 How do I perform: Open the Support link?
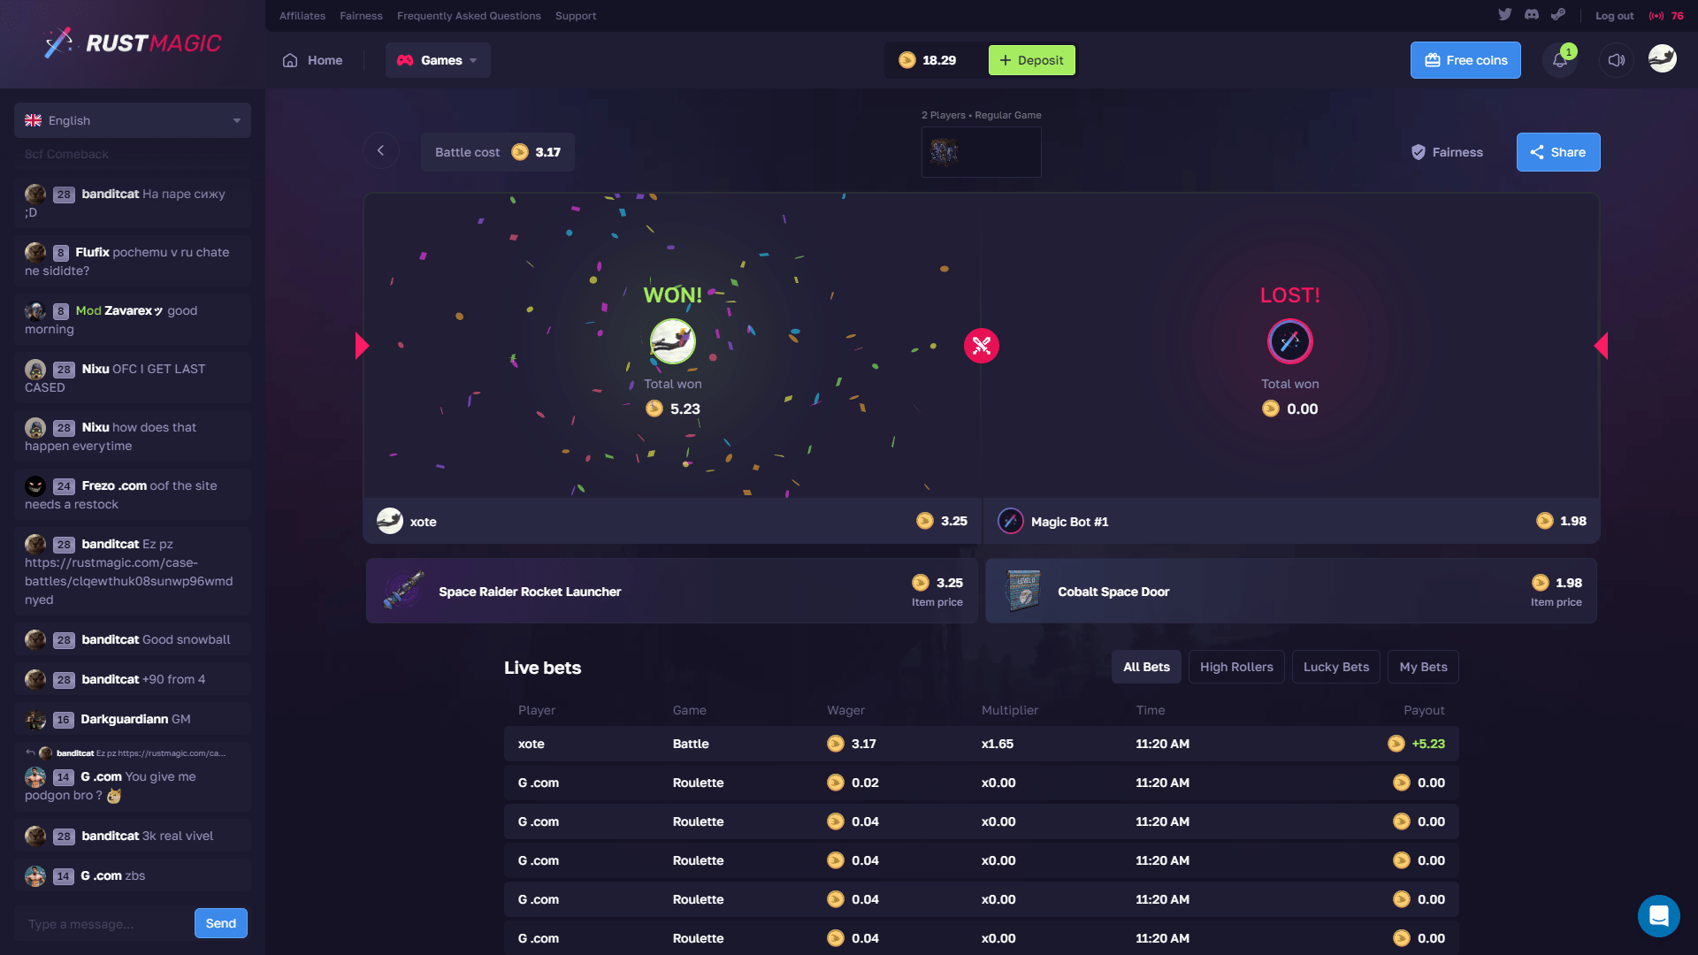point(576,16)
